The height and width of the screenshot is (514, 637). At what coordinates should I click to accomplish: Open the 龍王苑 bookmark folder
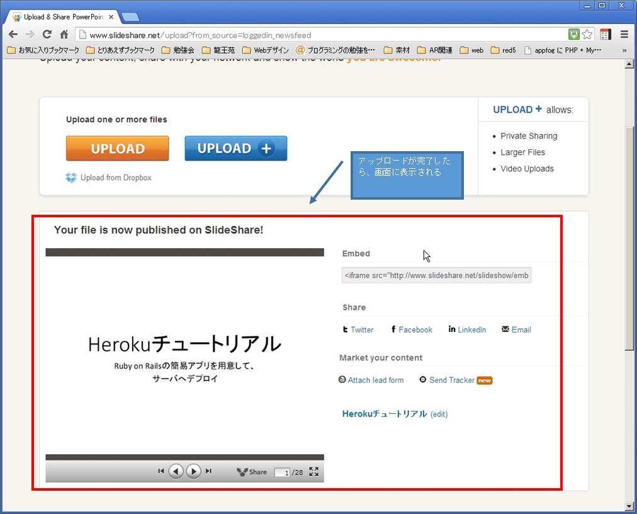[x=218, y=50]
